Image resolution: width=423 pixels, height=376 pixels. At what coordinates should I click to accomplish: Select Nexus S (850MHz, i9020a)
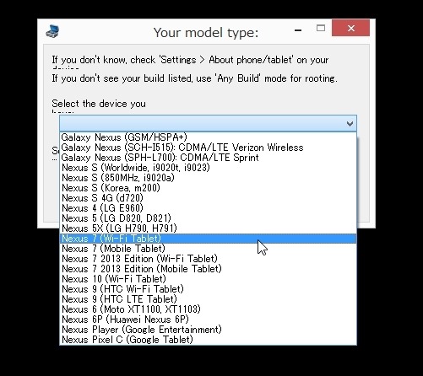coord(208,178)
